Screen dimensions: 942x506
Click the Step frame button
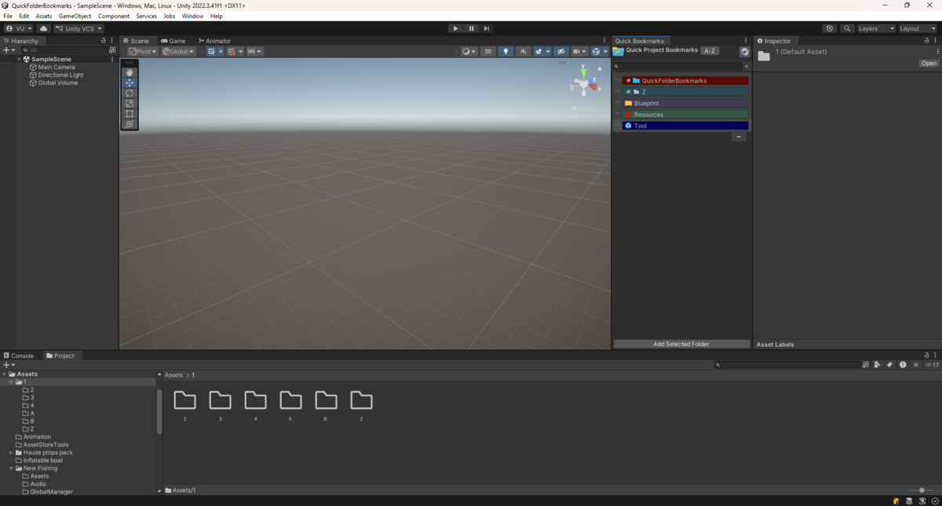[x=487, y=28]
